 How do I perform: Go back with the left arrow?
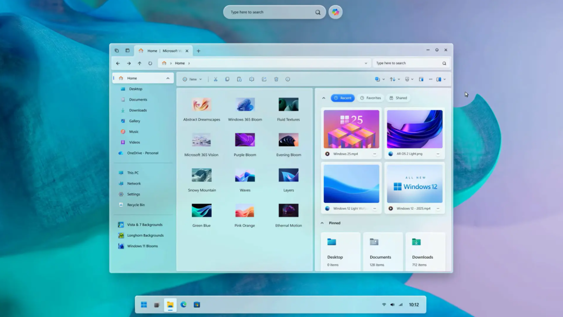click(x=118, y=63)
